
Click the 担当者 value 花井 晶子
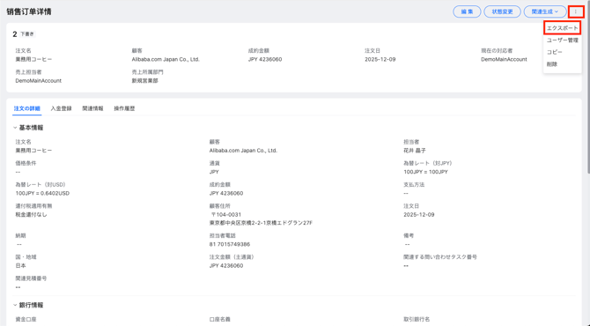click(x=415, y=151)
